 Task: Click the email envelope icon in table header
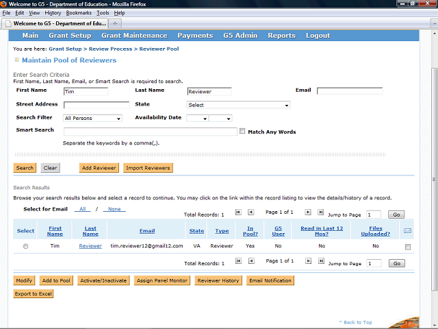click(x=408, y=231)
